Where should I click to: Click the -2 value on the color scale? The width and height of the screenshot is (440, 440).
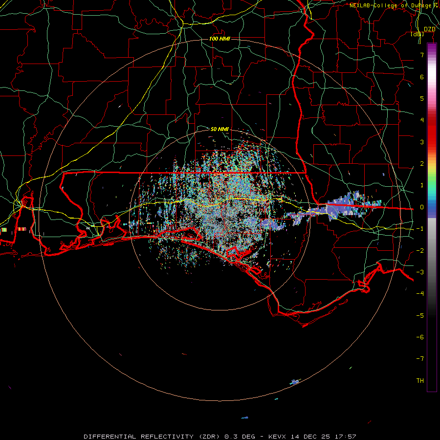(x=420, y=251)
